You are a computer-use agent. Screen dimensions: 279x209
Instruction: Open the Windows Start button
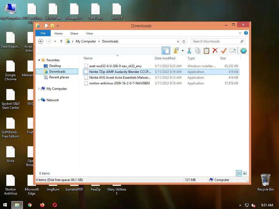(x=5, y=205)
